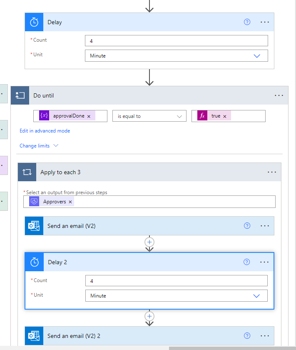Select the Outlook icon on Send an email (V2) 2
The height and width of the screenshot is (350, 296).
coord(34,335)
